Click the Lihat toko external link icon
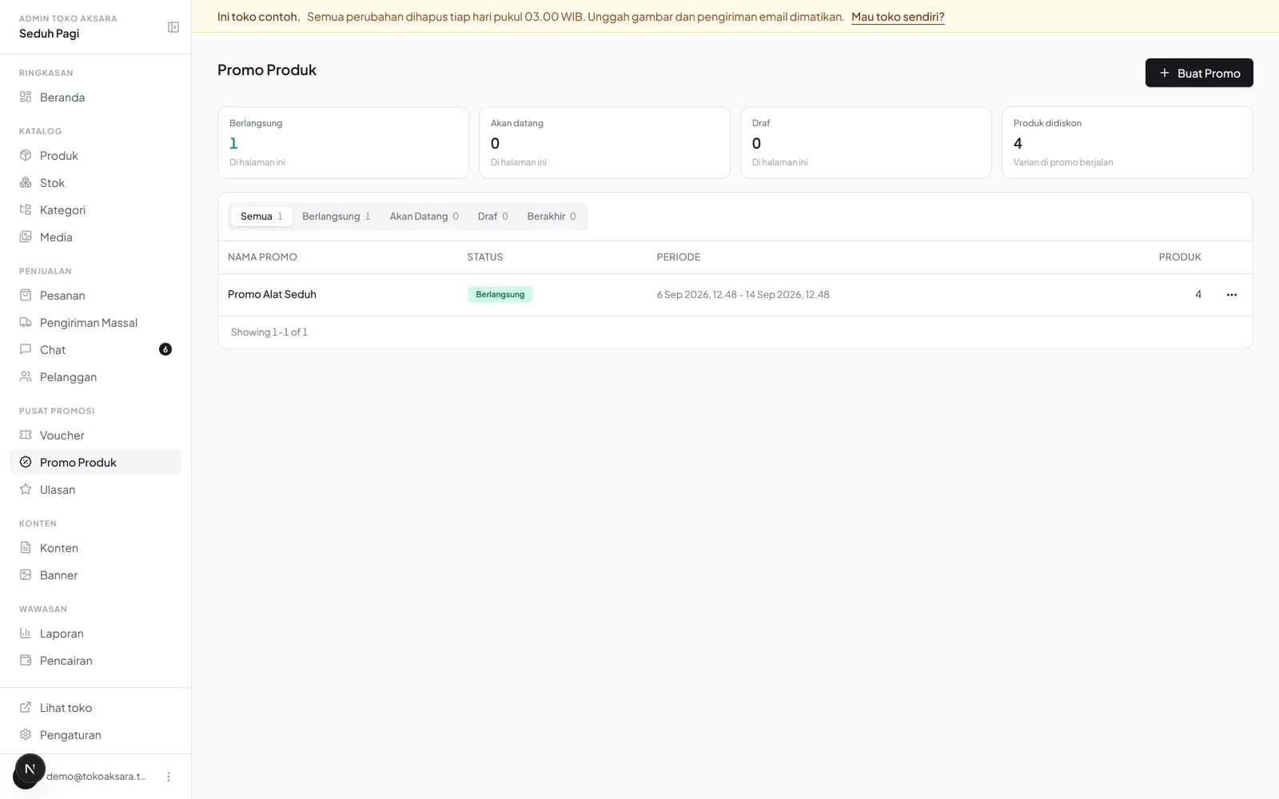The width and height of the screenshot is (1279, 799). [x=26, y=707]
